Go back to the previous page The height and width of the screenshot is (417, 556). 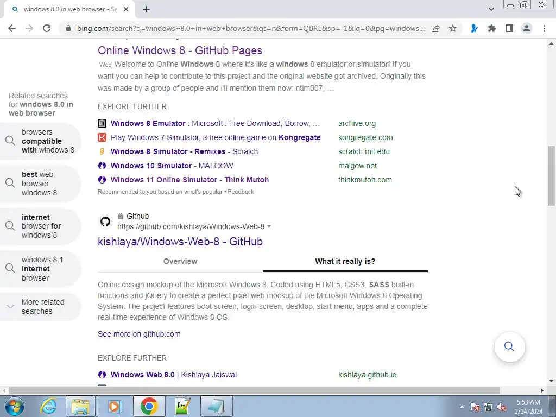click(12, 28)
